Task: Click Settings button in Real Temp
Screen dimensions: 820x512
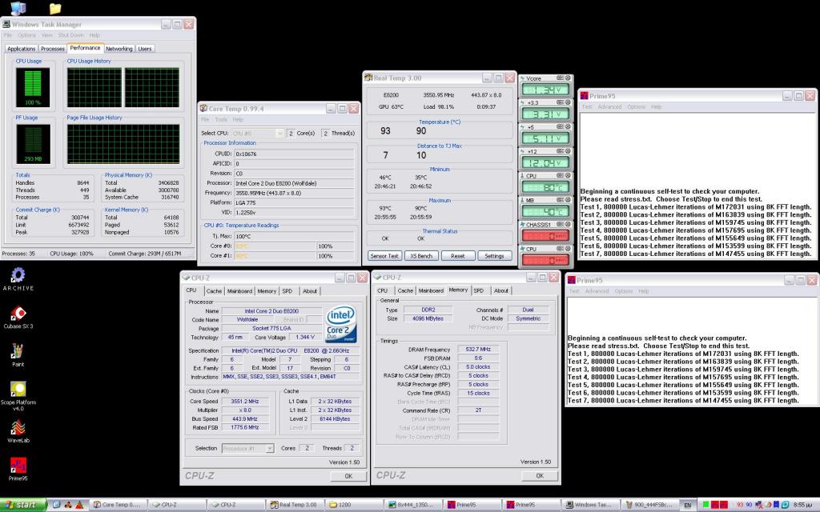Action: 494,256
